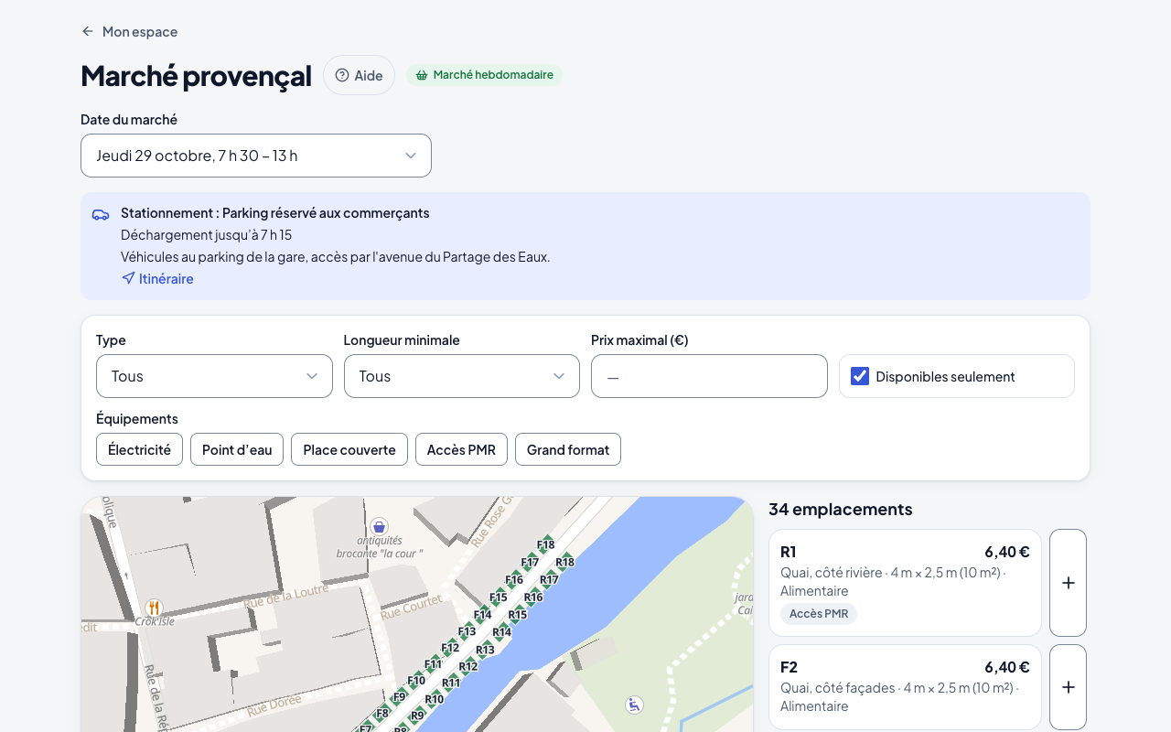The height and width of the screenshot is (732, 1171).
Task: Add stall F2 with the plus button
Action: 1068,687
